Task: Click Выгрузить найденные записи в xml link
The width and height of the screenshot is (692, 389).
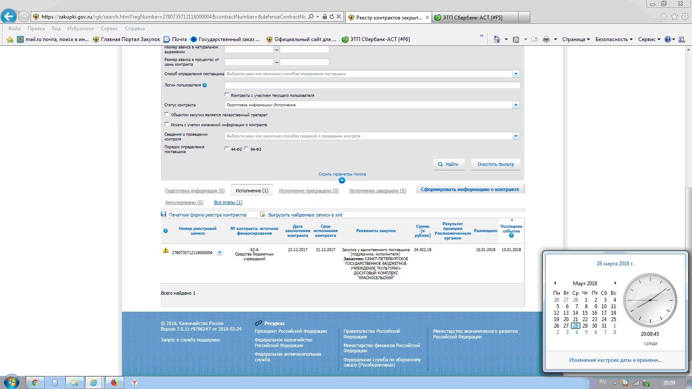Action: pyautogui.click(x=305, y=215)
